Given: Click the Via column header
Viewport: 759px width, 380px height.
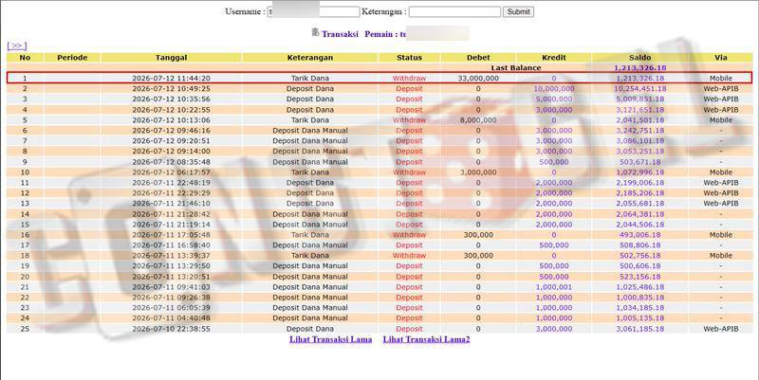Looking at the screenshot, I should [x=721, y=58].
